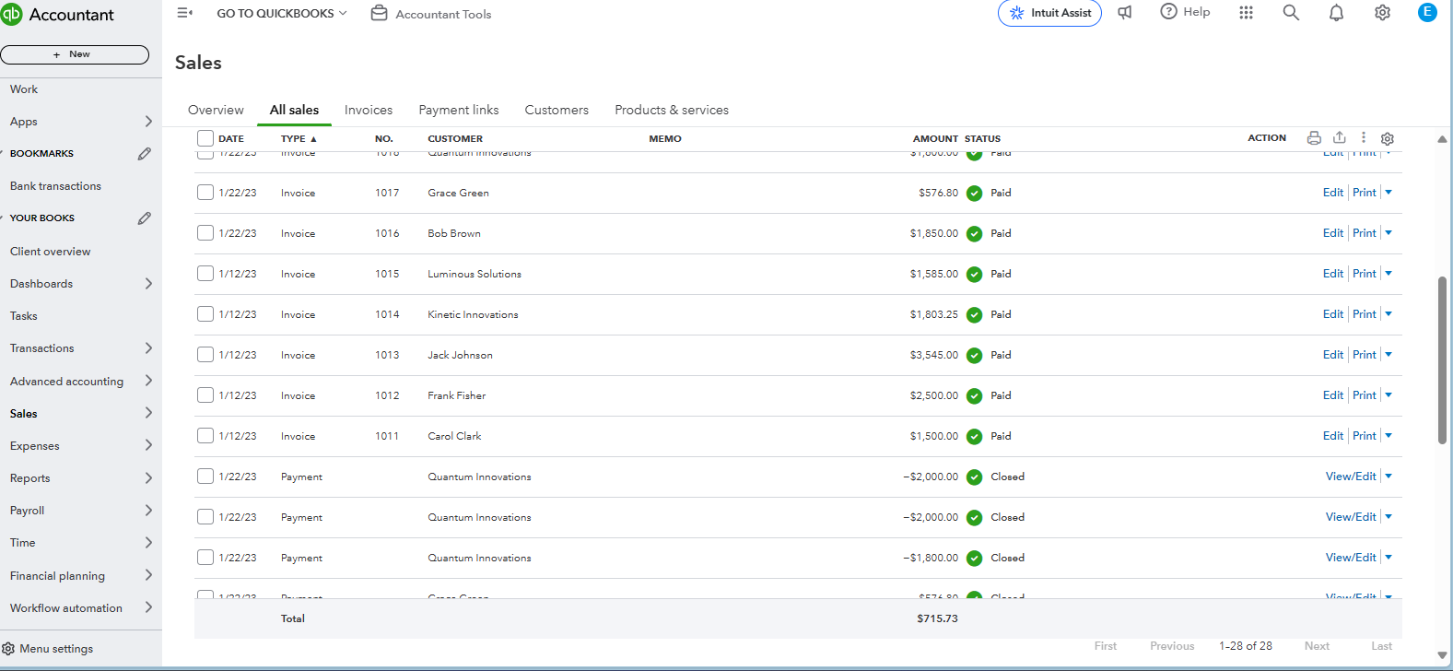Open notifications bell
The width and height of the screenshot is (1453, 671).
(1336, 13)
